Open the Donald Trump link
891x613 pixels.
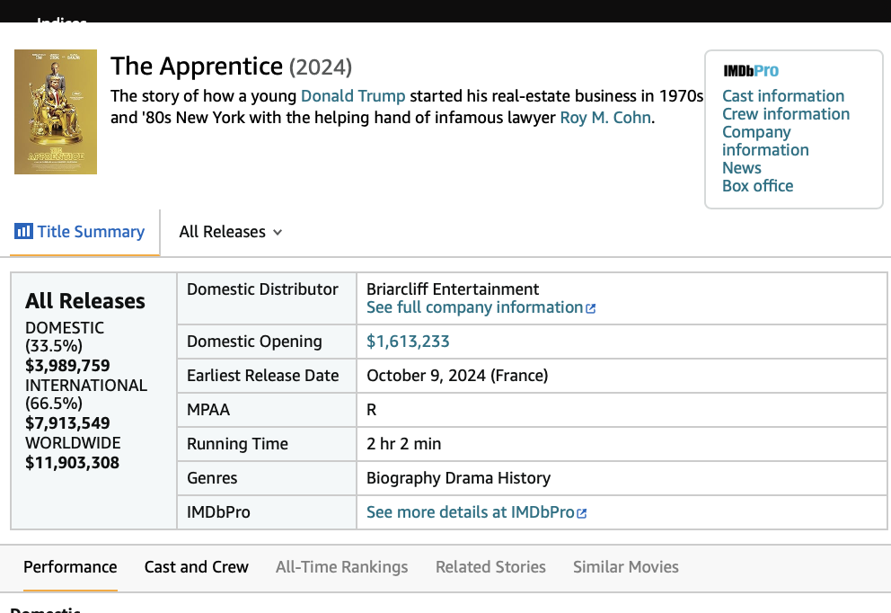(353, 96)
